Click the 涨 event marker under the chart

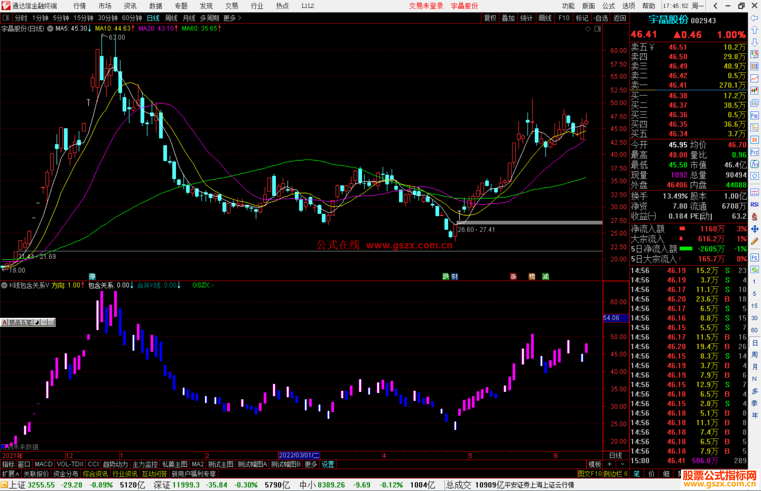click(x=513, y=277)
